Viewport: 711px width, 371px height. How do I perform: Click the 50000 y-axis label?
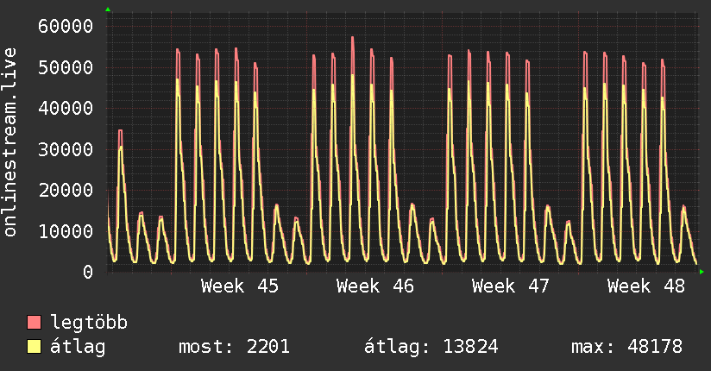click(x=66, y=67)
